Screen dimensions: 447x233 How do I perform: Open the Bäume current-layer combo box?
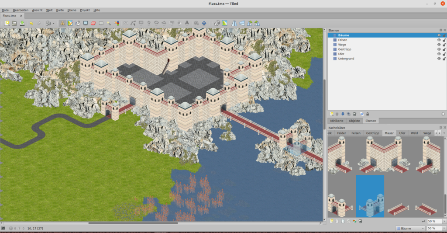410,228
